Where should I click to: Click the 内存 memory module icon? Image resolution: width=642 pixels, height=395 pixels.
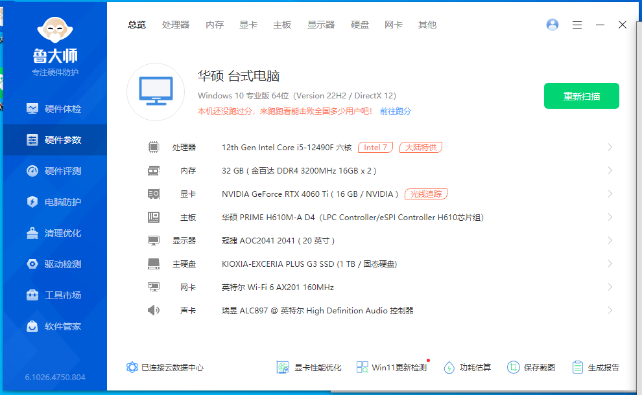click(154, 170)
